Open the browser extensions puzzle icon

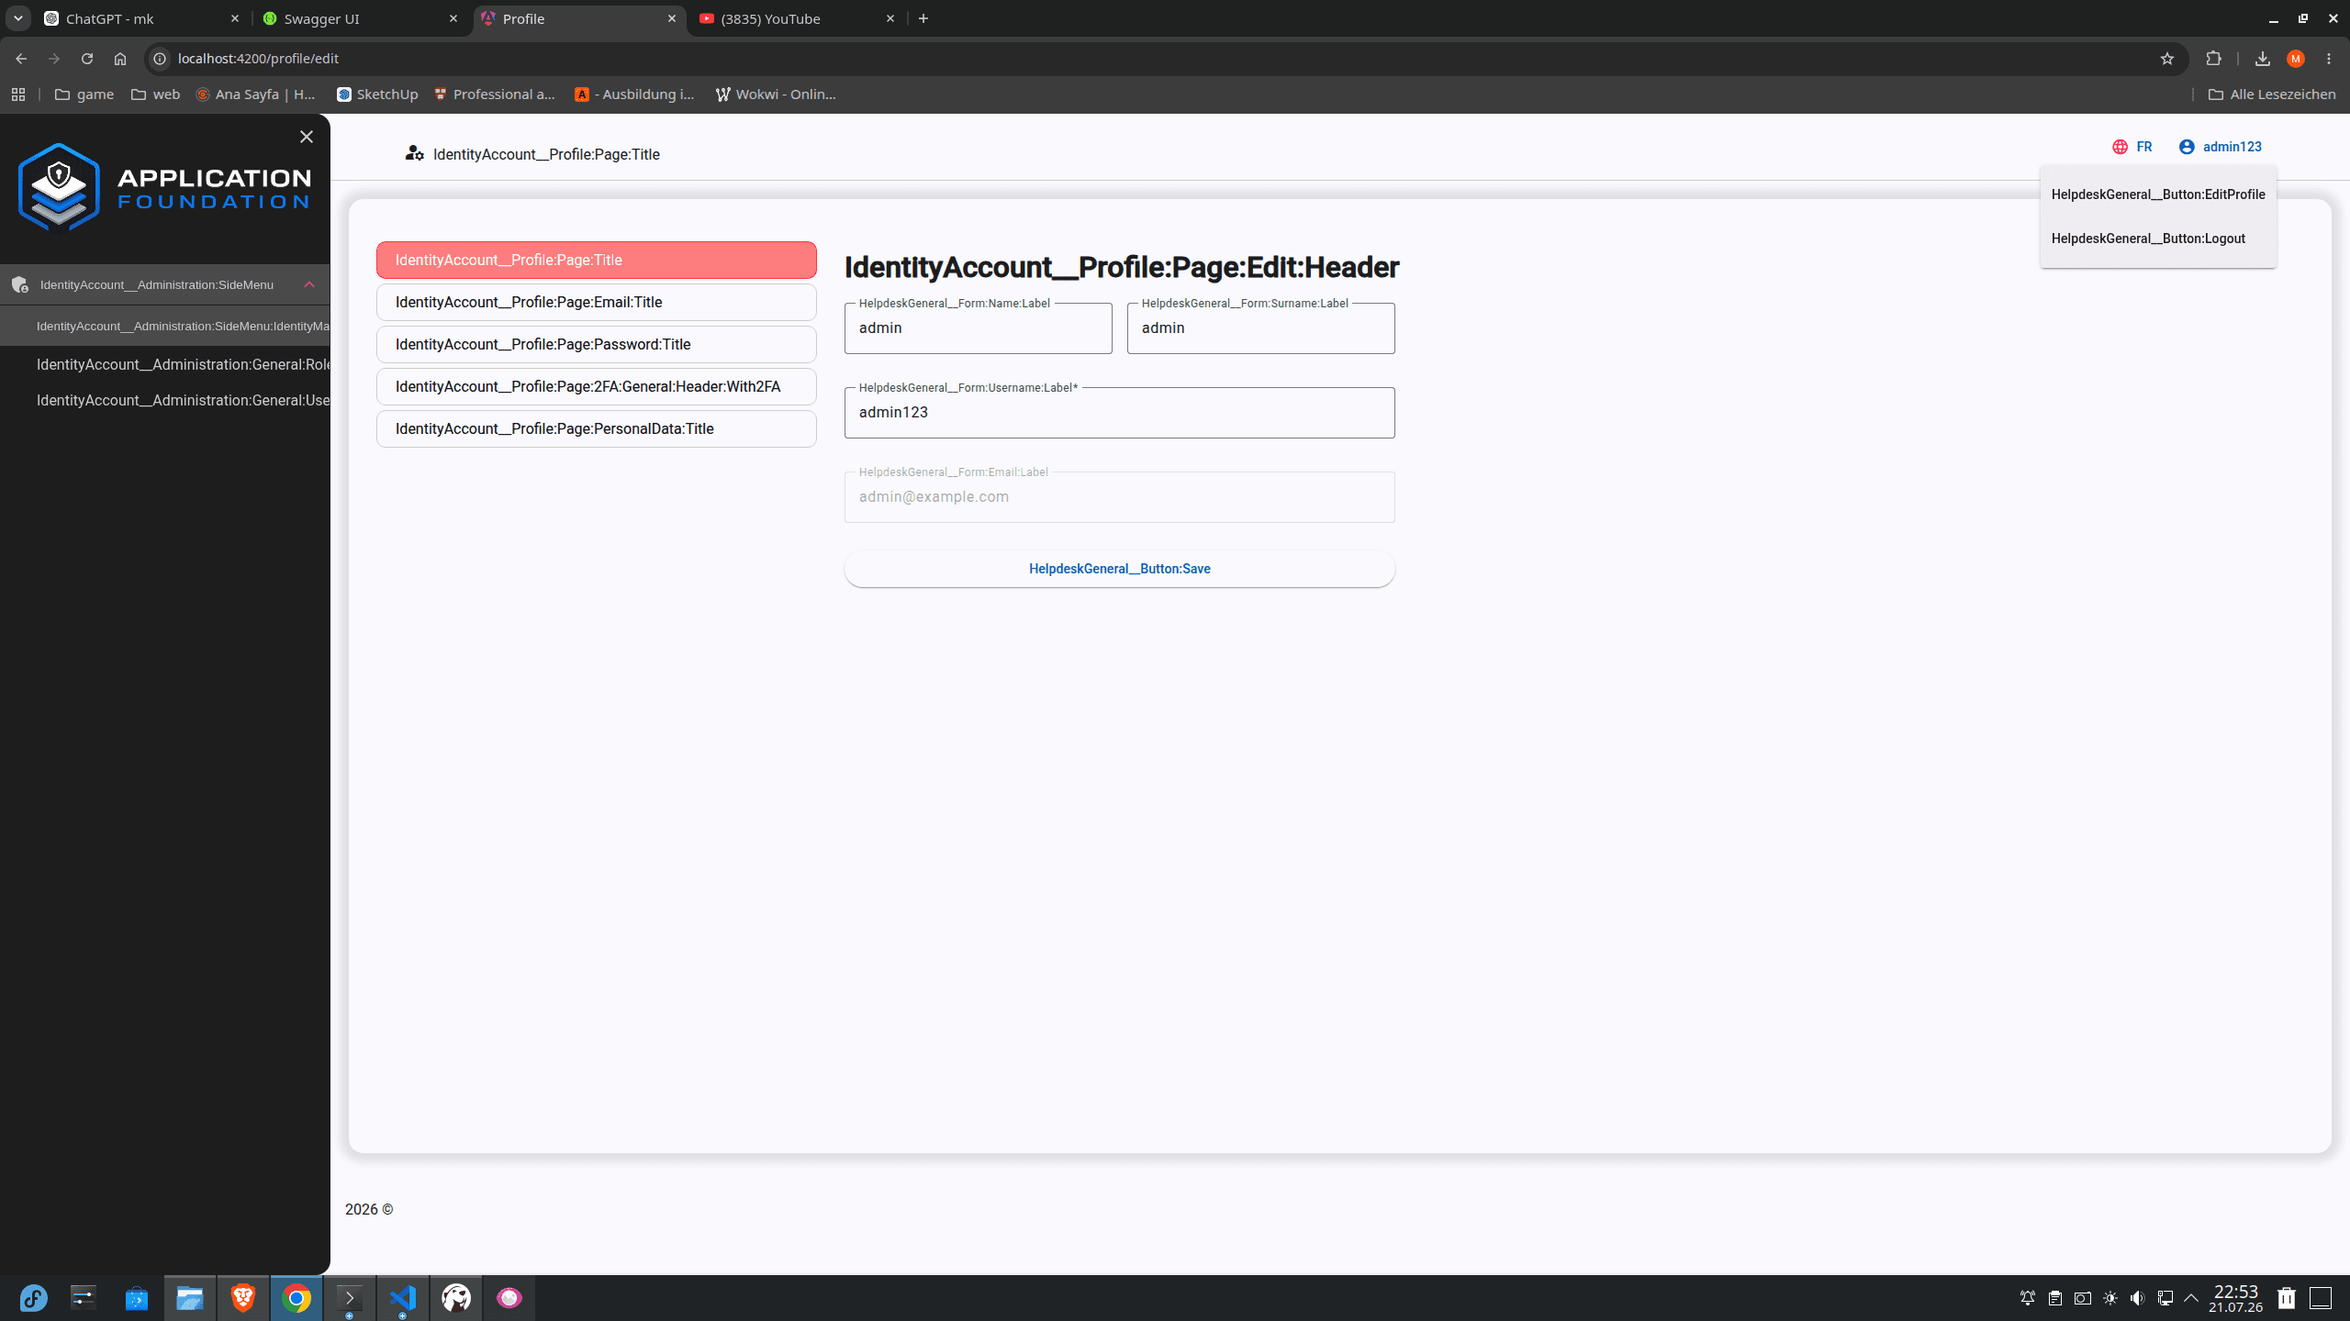click(x=2213, y=59)
